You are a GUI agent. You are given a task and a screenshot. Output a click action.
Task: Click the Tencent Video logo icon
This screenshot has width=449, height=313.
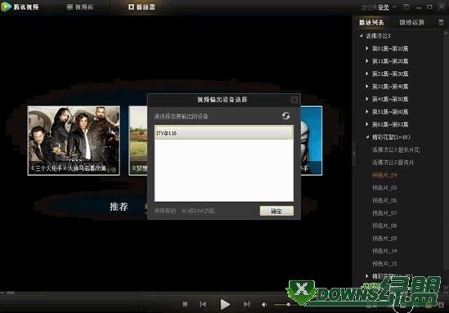coord(6,7)
